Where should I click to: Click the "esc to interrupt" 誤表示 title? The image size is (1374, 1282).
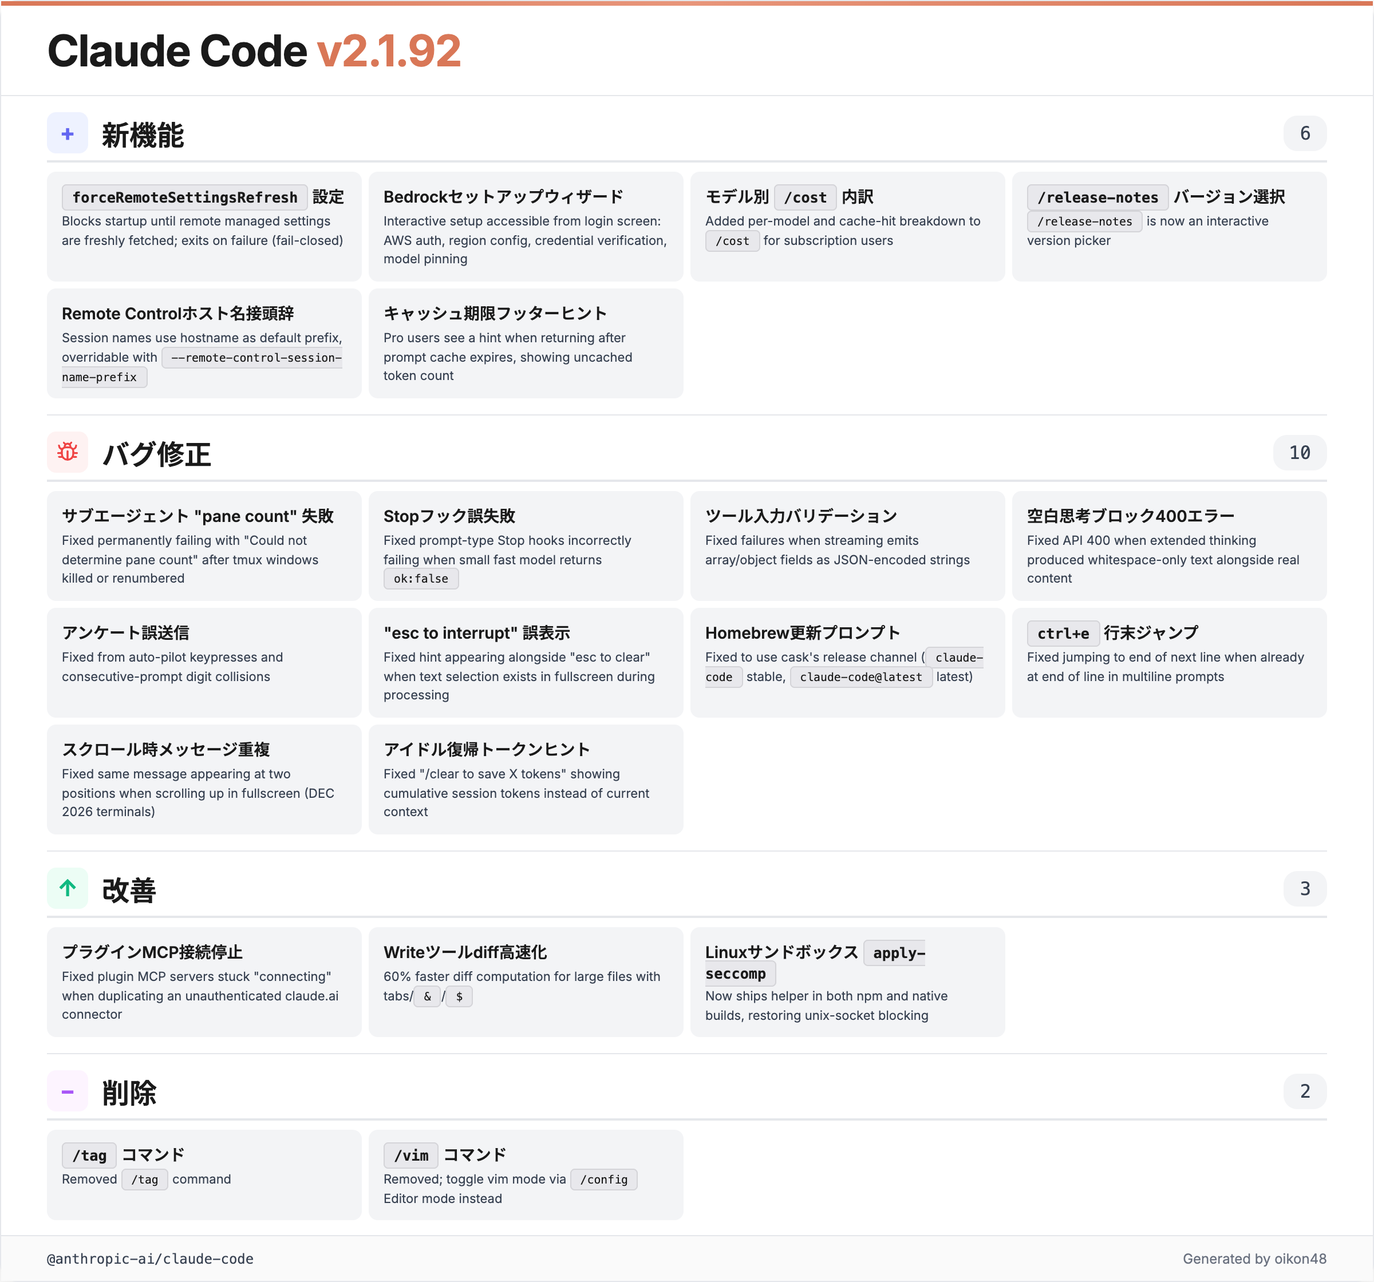[476, 633]
